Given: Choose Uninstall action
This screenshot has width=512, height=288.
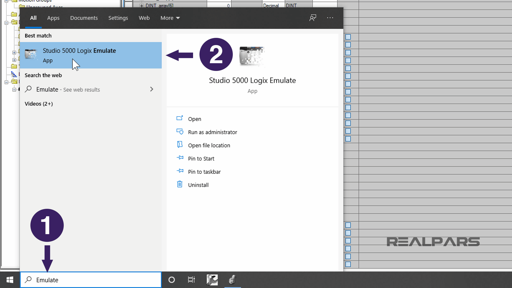Looking at the screenshot, I should [x=198, y=185].
